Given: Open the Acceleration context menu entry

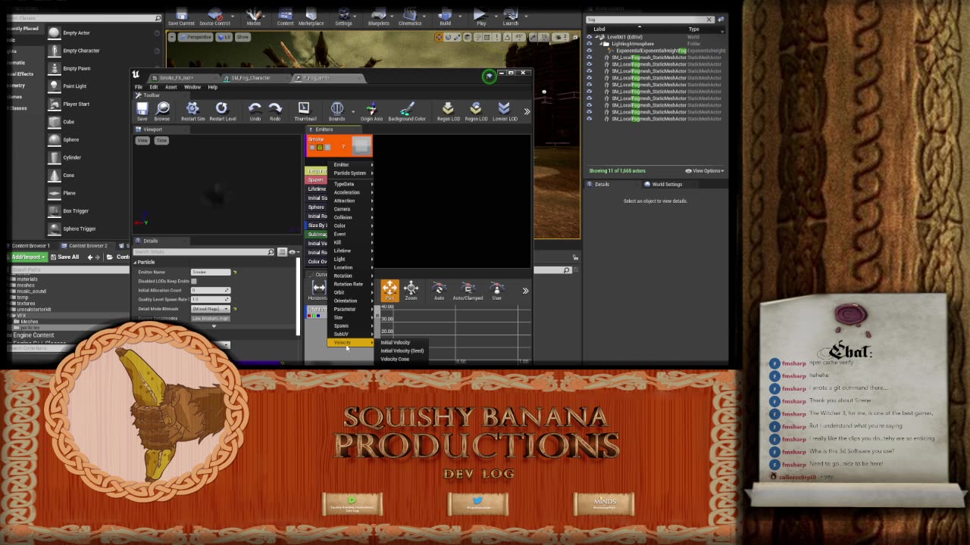Looking at the screenshot, I should (351, 192).
